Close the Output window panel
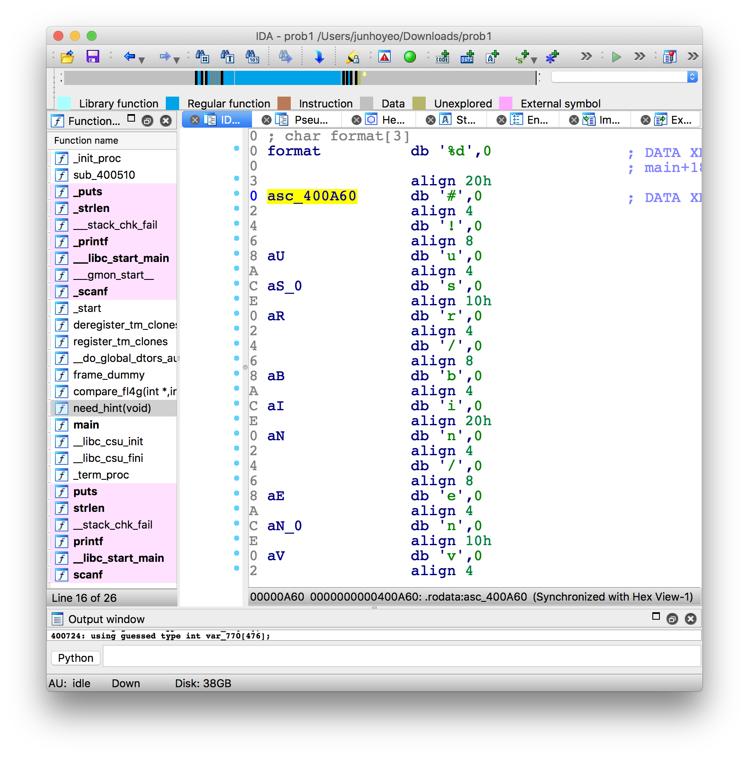The width and height of the screenshot is (749, 758). [x=691, y=619]
